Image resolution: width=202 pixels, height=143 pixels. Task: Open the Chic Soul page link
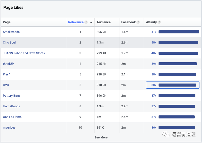click(9, 43)
